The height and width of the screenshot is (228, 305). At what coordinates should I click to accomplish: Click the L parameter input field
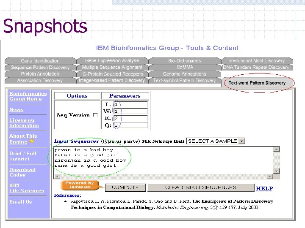(131, 105)
